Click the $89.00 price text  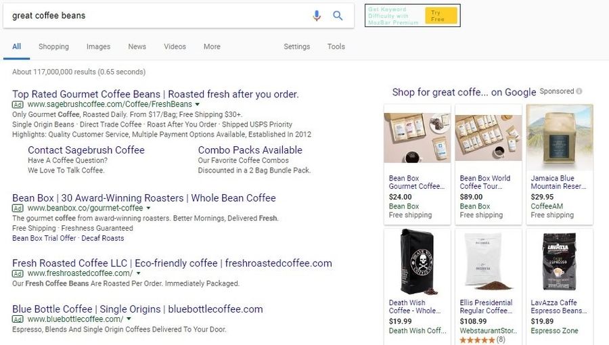point(472,197)
